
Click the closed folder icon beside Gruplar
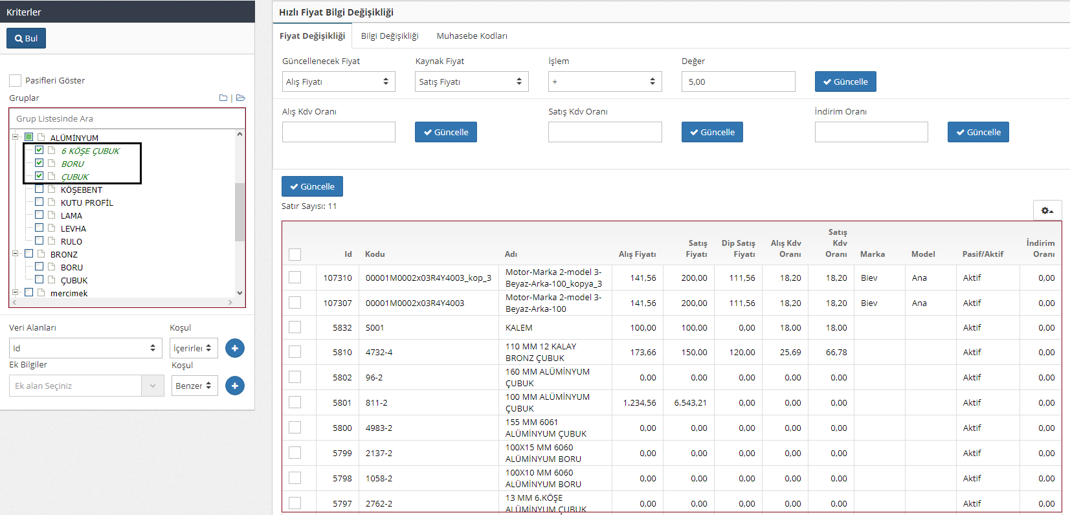(223, 98)
